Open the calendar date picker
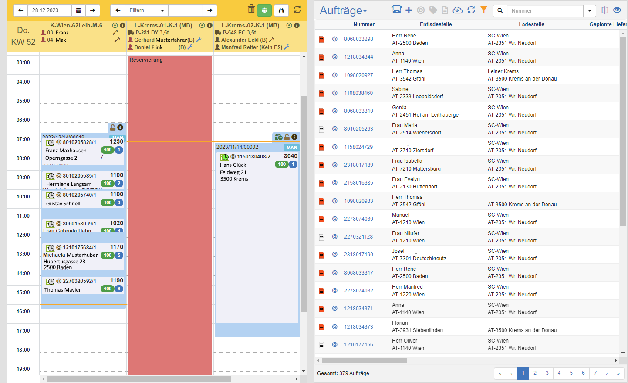The width and height of the screenshot is (628, 383). [78, 10]
